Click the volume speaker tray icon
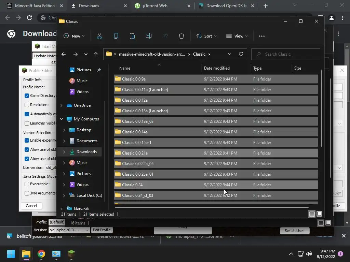 tap(309, 254)
